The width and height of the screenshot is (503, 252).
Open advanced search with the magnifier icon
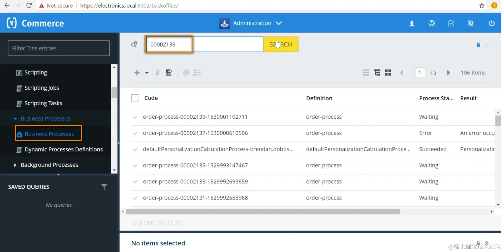pyautogui.click(x=134, y=44)
